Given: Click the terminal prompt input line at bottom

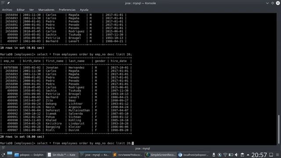Looking at the screenshot, I should pos(67,144).
